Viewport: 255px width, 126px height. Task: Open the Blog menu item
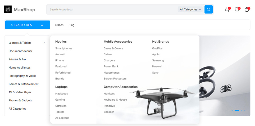71,25
